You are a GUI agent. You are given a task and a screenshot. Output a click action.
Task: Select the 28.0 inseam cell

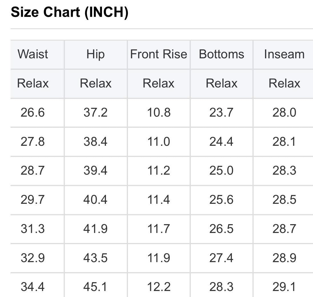(284, 112)
